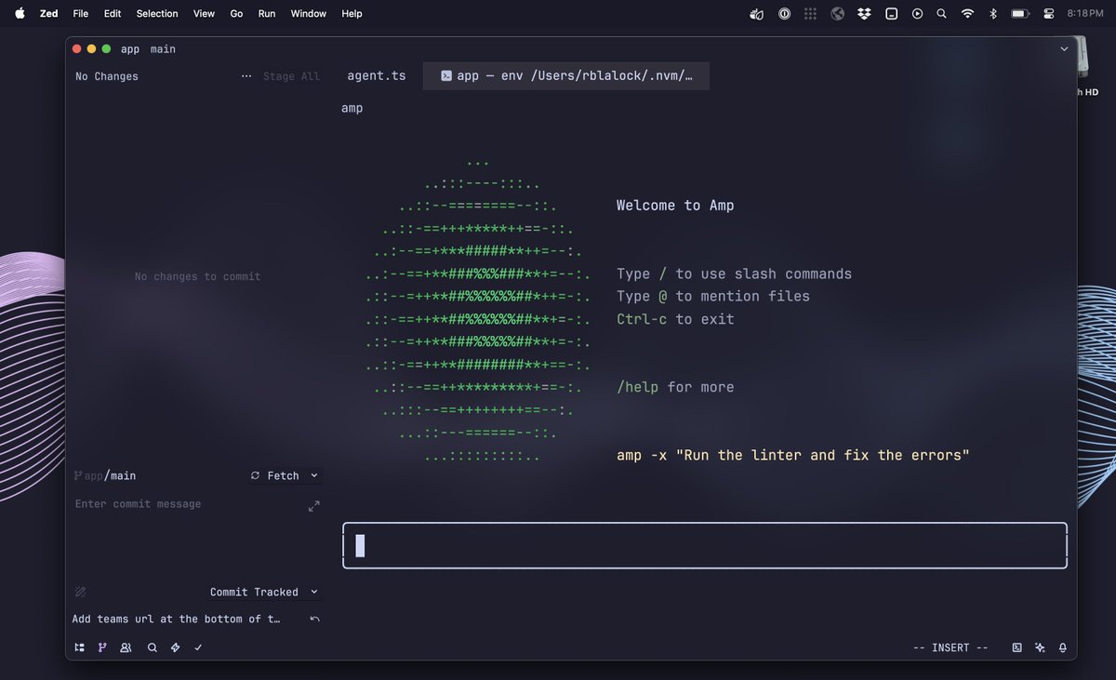The image size is (1116, 680).
Task: Click the 'Ctrl-c to exit' hint
Action: [x=675, y=319]
